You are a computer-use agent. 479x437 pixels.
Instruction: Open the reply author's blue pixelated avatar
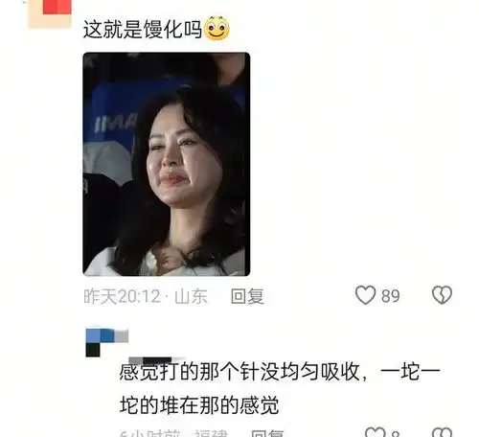[x=107, y=343]
